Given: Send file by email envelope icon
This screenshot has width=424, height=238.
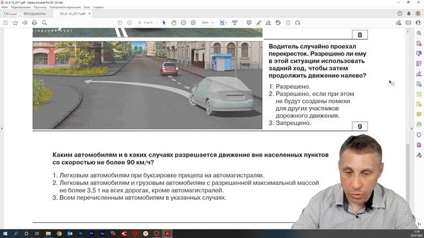Looking at the screenshot, I should coord(408,23).
